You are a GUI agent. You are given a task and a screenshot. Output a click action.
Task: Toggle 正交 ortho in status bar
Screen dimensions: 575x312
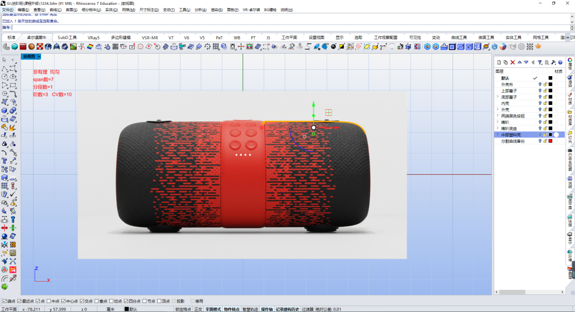coord(198,309)
